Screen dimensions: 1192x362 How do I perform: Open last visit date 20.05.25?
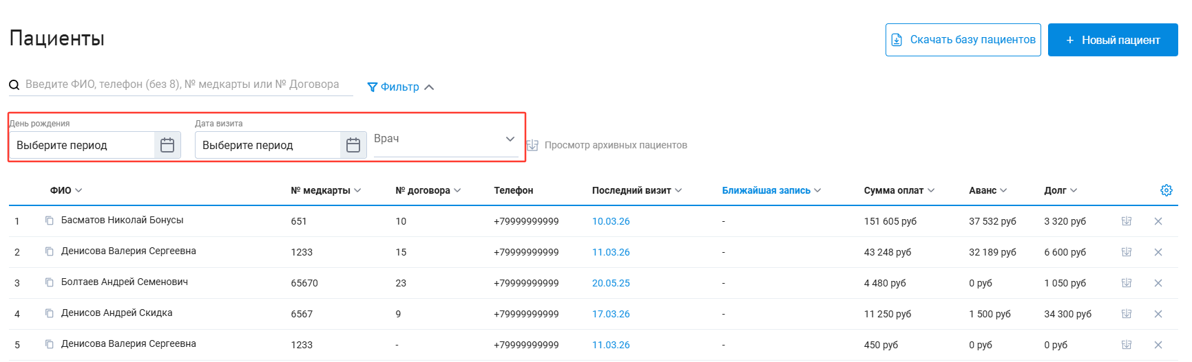(x=611, y=283)
